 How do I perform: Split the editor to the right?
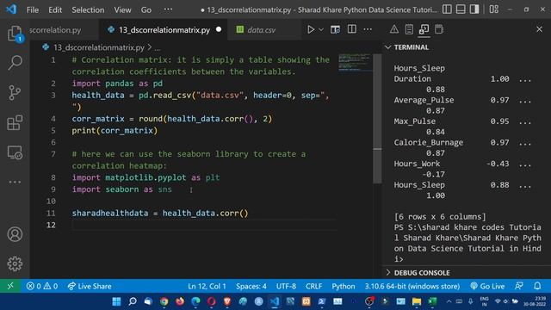coord(352,29)
